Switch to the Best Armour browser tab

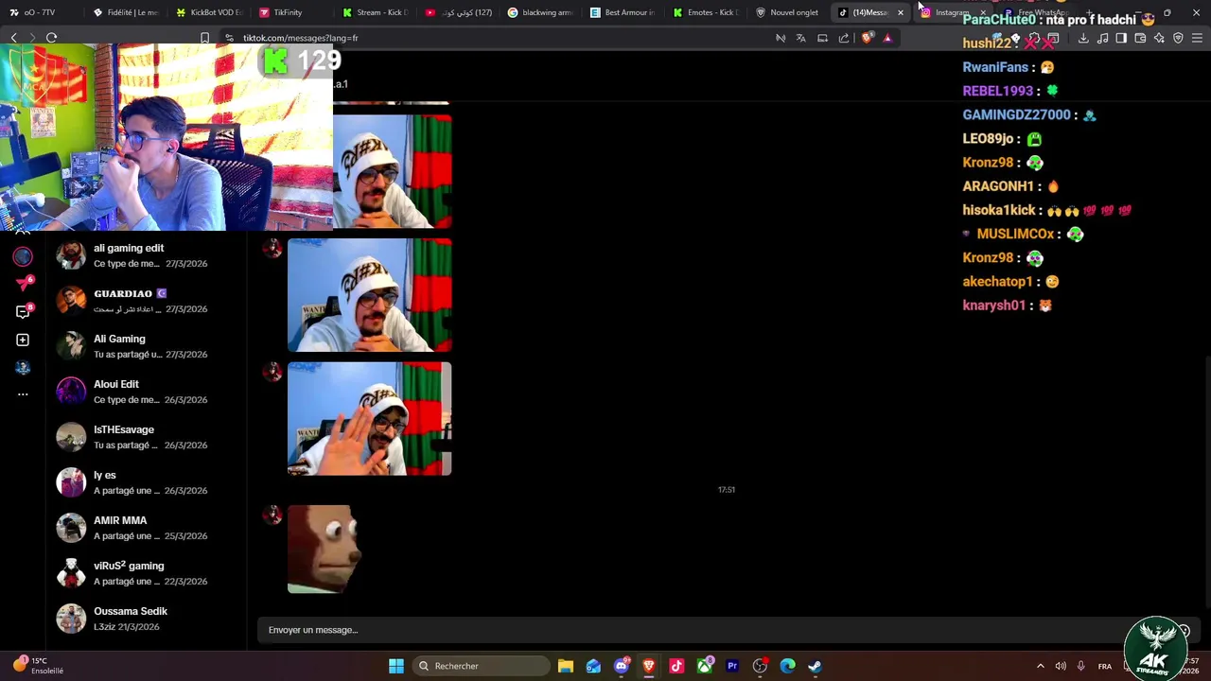(x=623, y=12)
